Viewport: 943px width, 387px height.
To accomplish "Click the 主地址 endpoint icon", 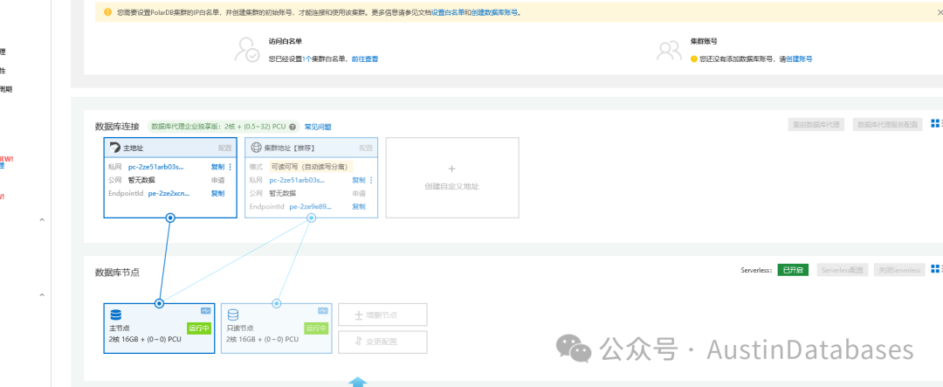I will pos(114,148).
